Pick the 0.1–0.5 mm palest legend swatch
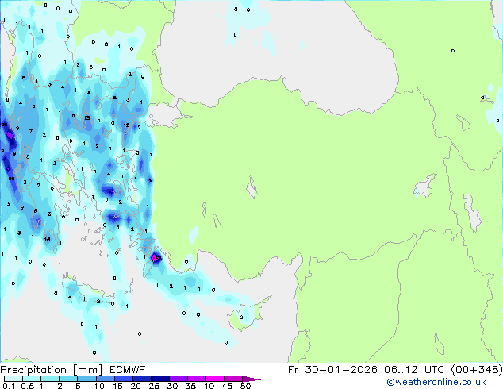 click(x=13, y=379)
